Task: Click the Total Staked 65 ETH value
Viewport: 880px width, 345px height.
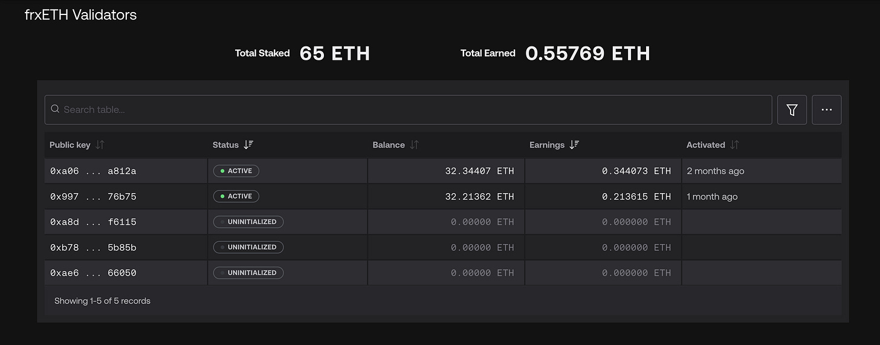Action: click(x=335, y=53)
